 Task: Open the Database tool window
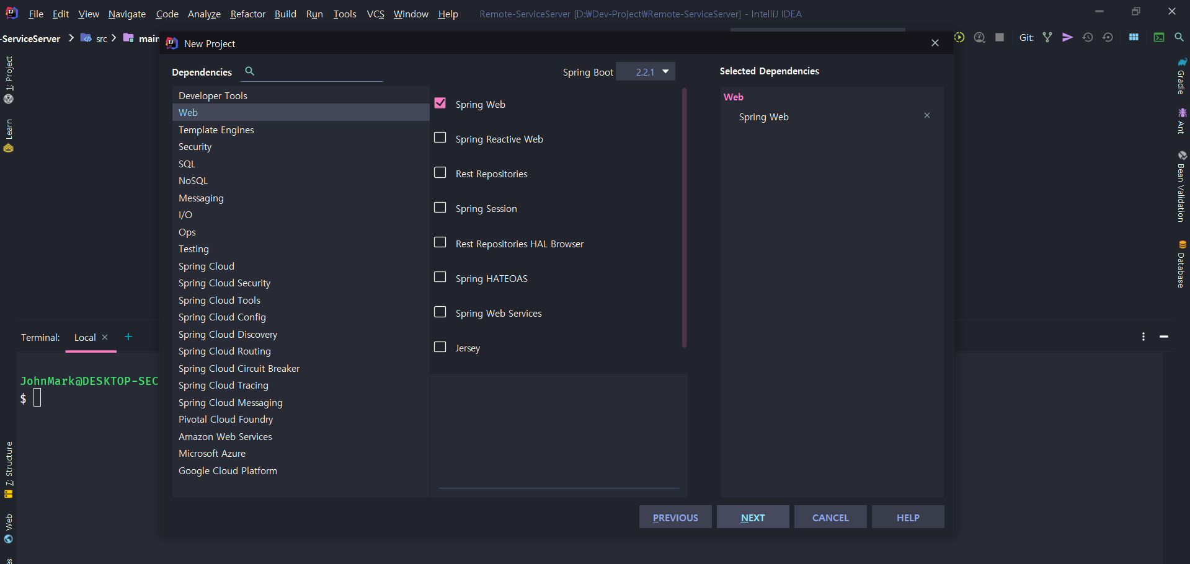[1182, 264]
